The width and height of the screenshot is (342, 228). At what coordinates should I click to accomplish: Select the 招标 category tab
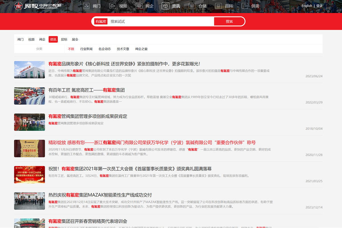pos(64,39)
